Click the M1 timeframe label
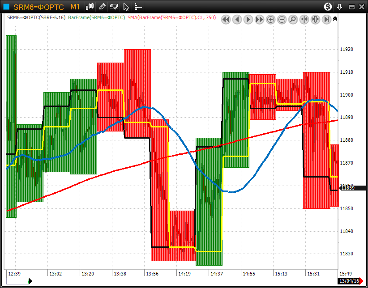The height and width of the screenshot is (288, 368). click(x=75, y=7)
